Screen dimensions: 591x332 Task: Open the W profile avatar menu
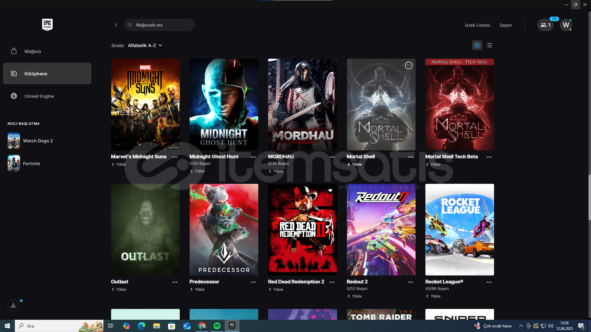pyautogui.click(x=566, y=25)
